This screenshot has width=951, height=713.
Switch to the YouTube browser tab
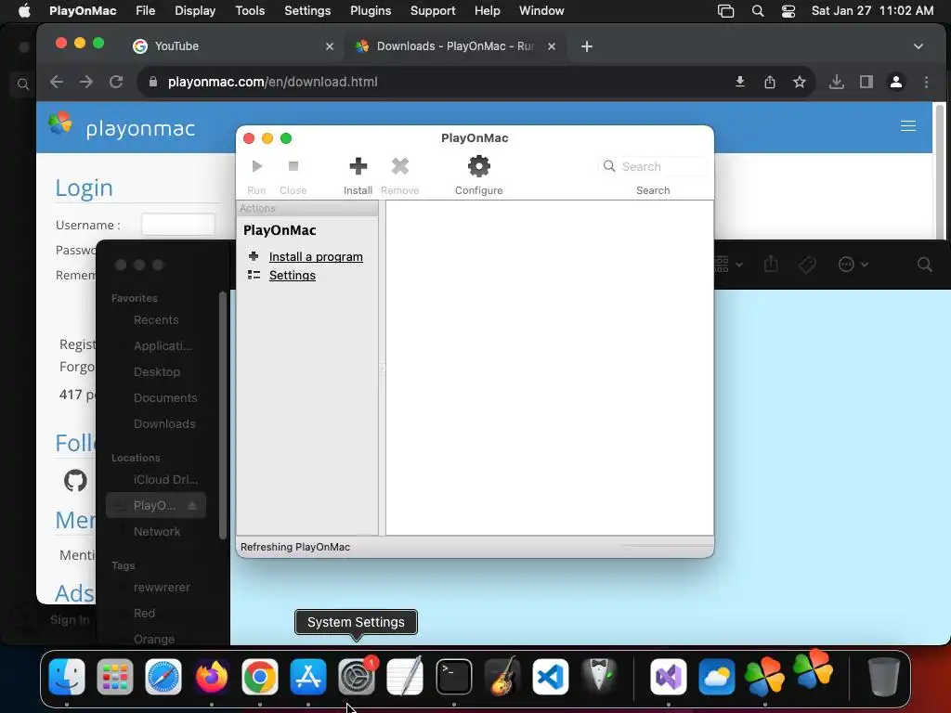point(233,46)
